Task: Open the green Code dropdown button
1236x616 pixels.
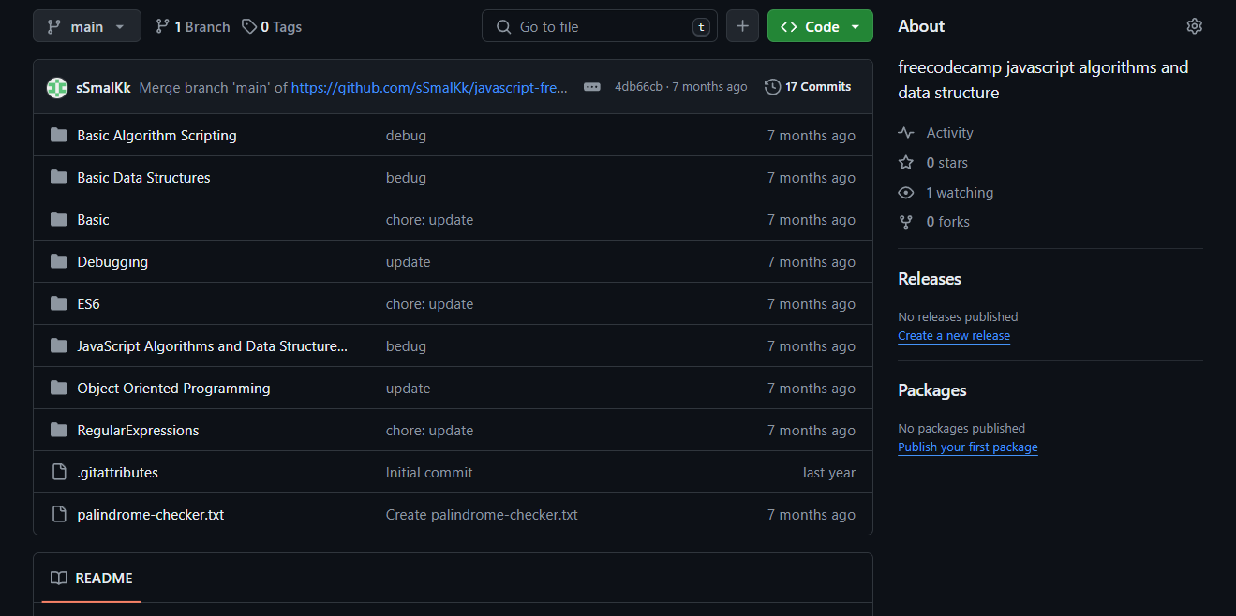Action: (x=820, y=26)
